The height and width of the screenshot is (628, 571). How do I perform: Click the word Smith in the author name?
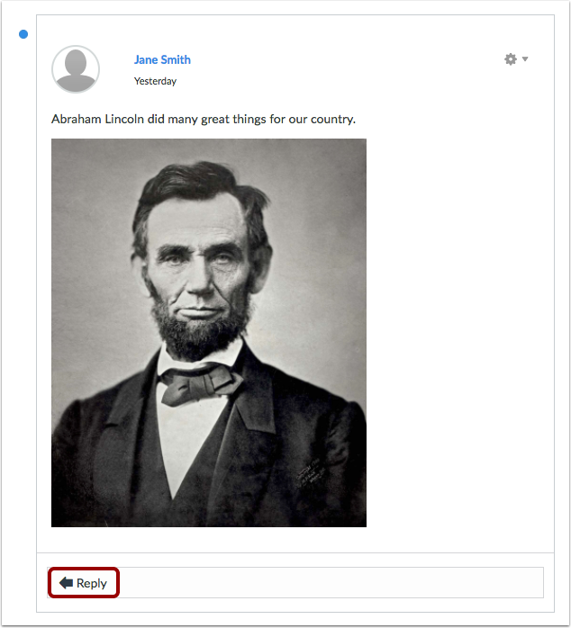[x=176, y=59]
